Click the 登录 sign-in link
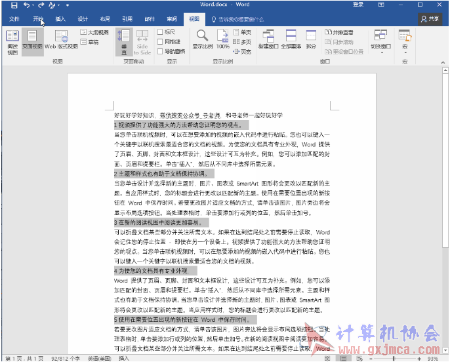The image size is (450, 362). pyautogui.click(x=358, y=5)
